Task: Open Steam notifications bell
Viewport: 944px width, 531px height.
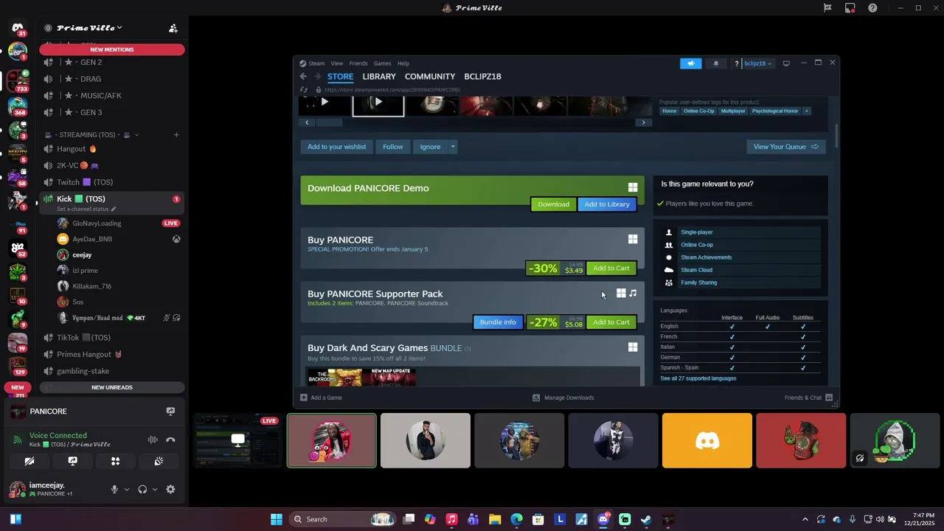Action: tap(715, 63)
